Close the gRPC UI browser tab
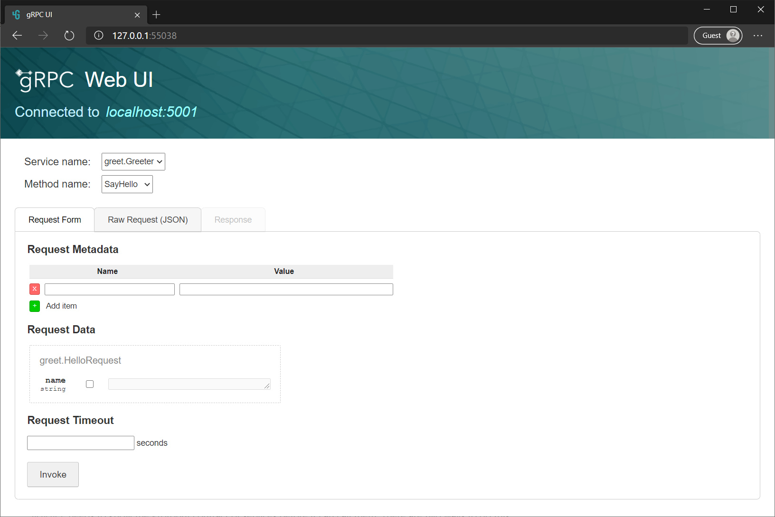Viewport: 775px width, 517px height. [137, 15]
